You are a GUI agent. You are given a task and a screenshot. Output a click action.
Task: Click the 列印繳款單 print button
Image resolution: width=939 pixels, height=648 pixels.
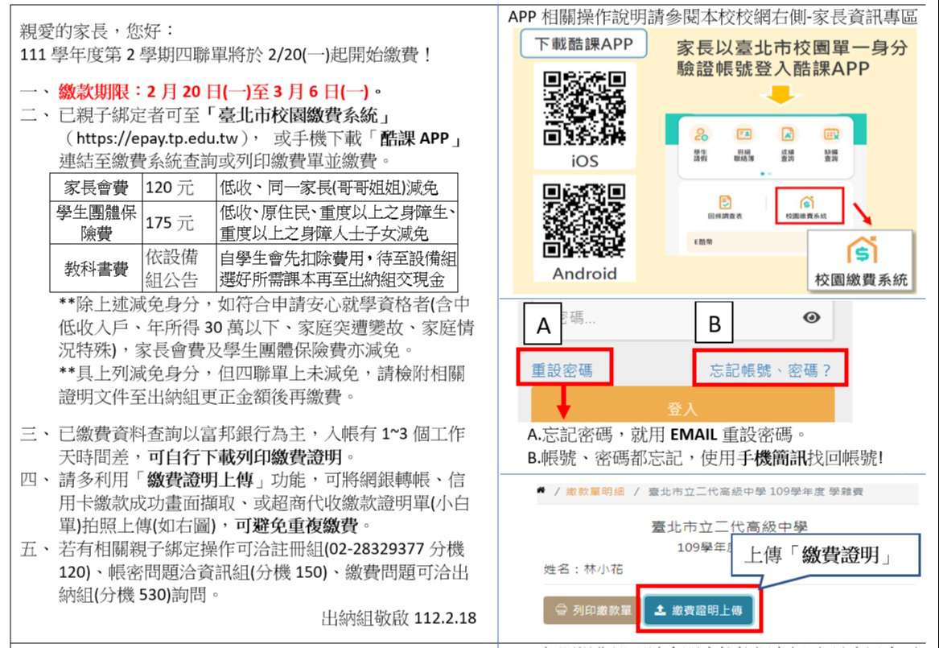tap(589, 610)
